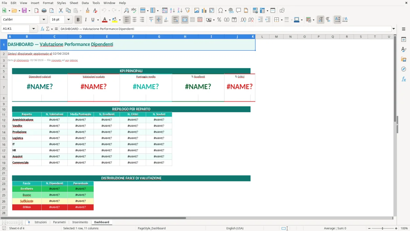The height and width of the screenshot is (231, 410).
Task: Expand the Name Box dropdown
Action: pos(33,29)
